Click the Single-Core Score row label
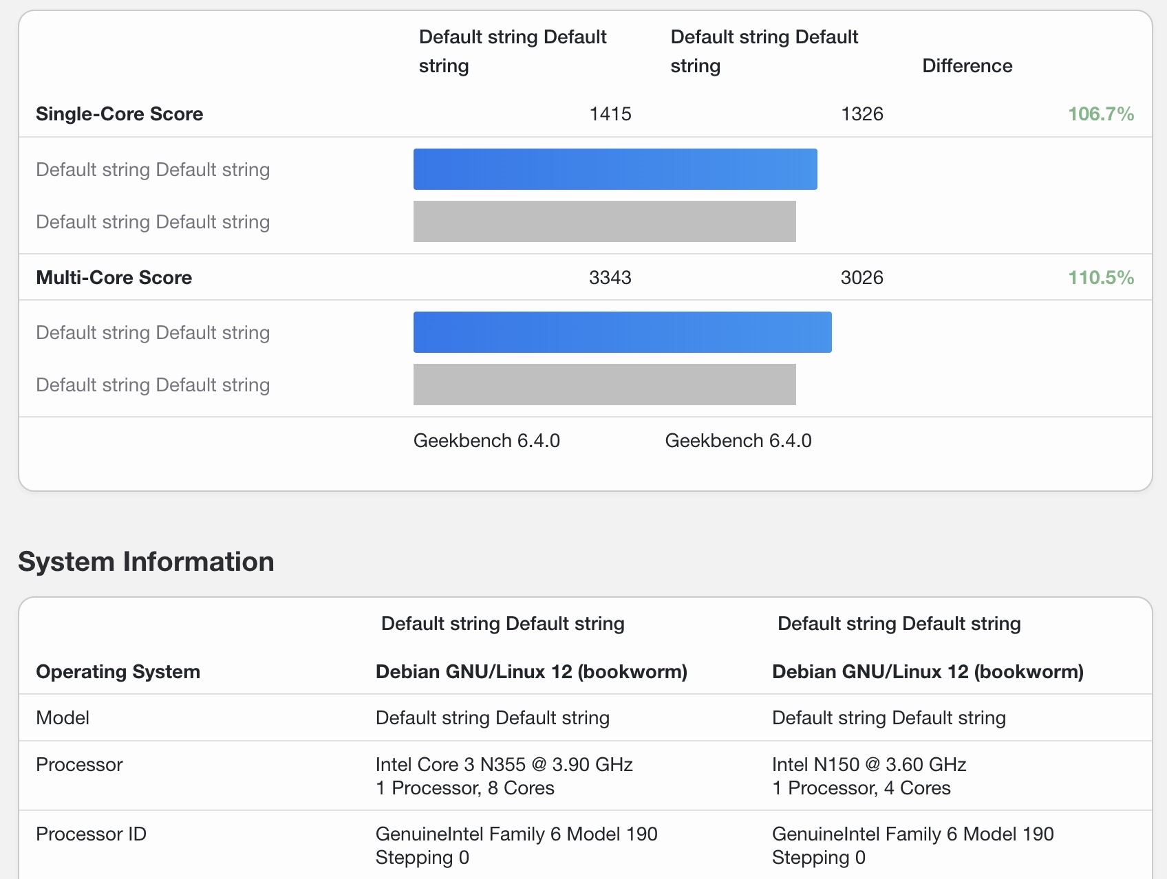The width and height of the screenshot is (1167, 879). 119,114
